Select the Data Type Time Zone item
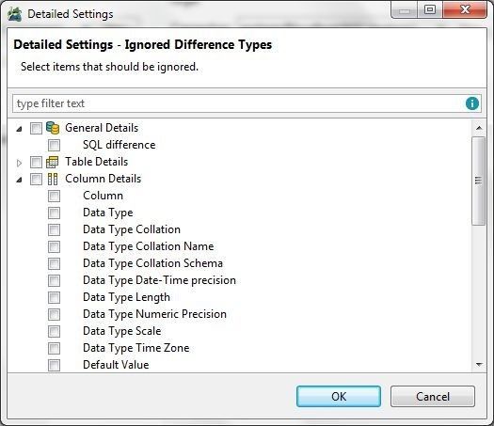 pyautogui.click(x=136, y=348)
